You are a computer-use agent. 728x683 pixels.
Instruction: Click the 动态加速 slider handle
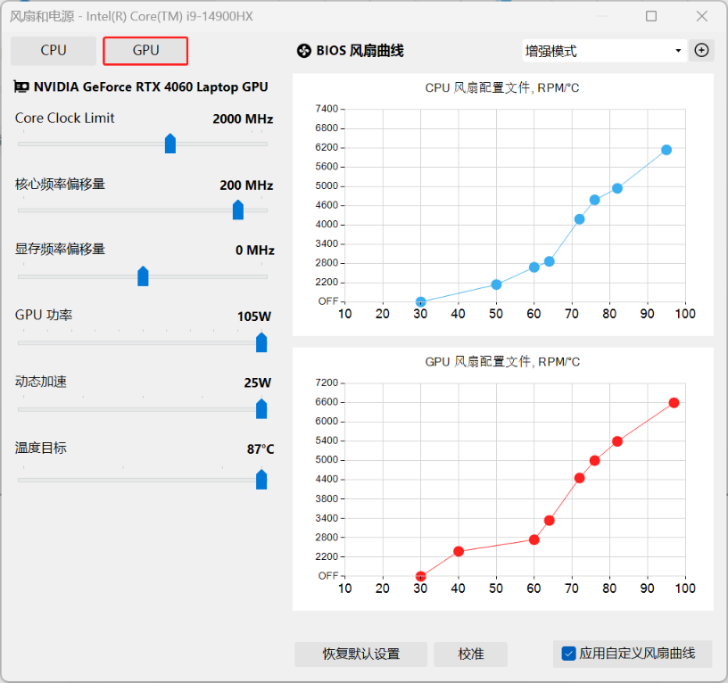pyautogui.click(x=261, y=408)
